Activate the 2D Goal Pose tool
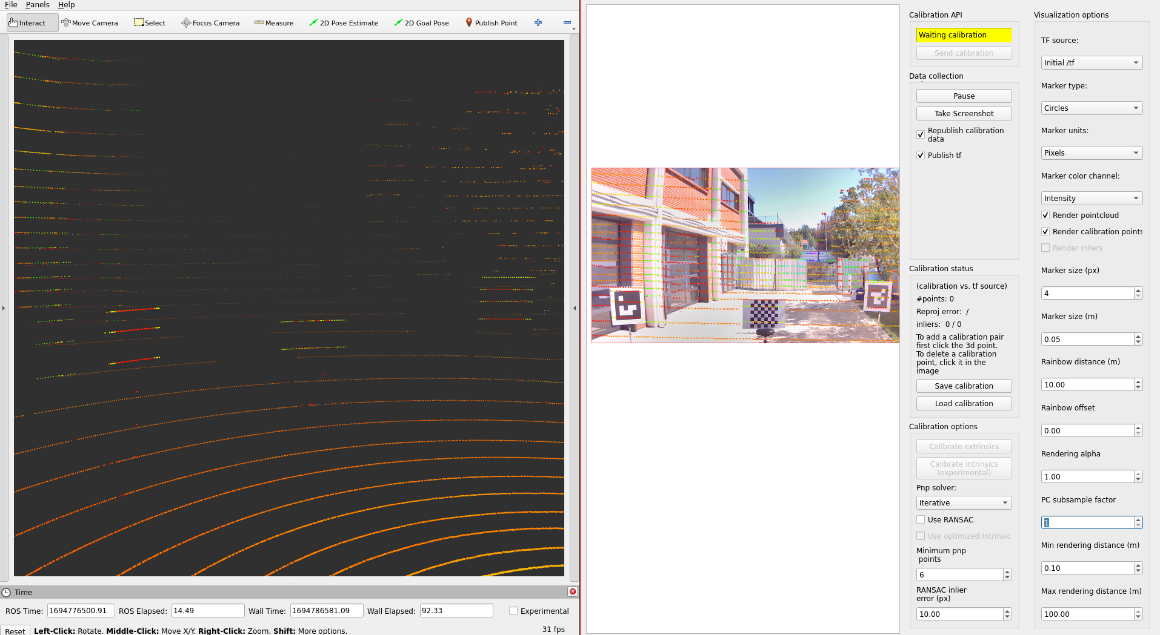Image resolution: width=1160 pixels, height=635 pixels. (x=421, y=22)
